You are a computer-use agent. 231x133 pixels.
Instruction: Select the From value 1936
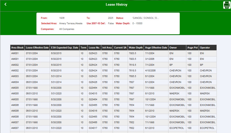click(62, 18)
